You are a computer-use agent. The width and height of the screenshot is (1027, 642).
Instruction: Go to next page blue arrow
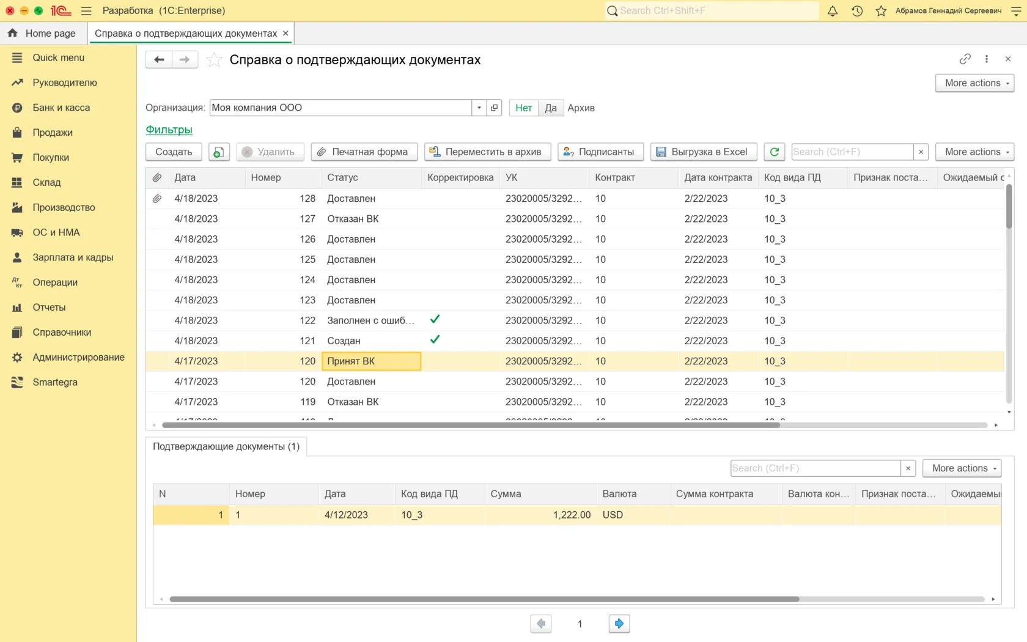pyautogui.click(x=619, y=624)
